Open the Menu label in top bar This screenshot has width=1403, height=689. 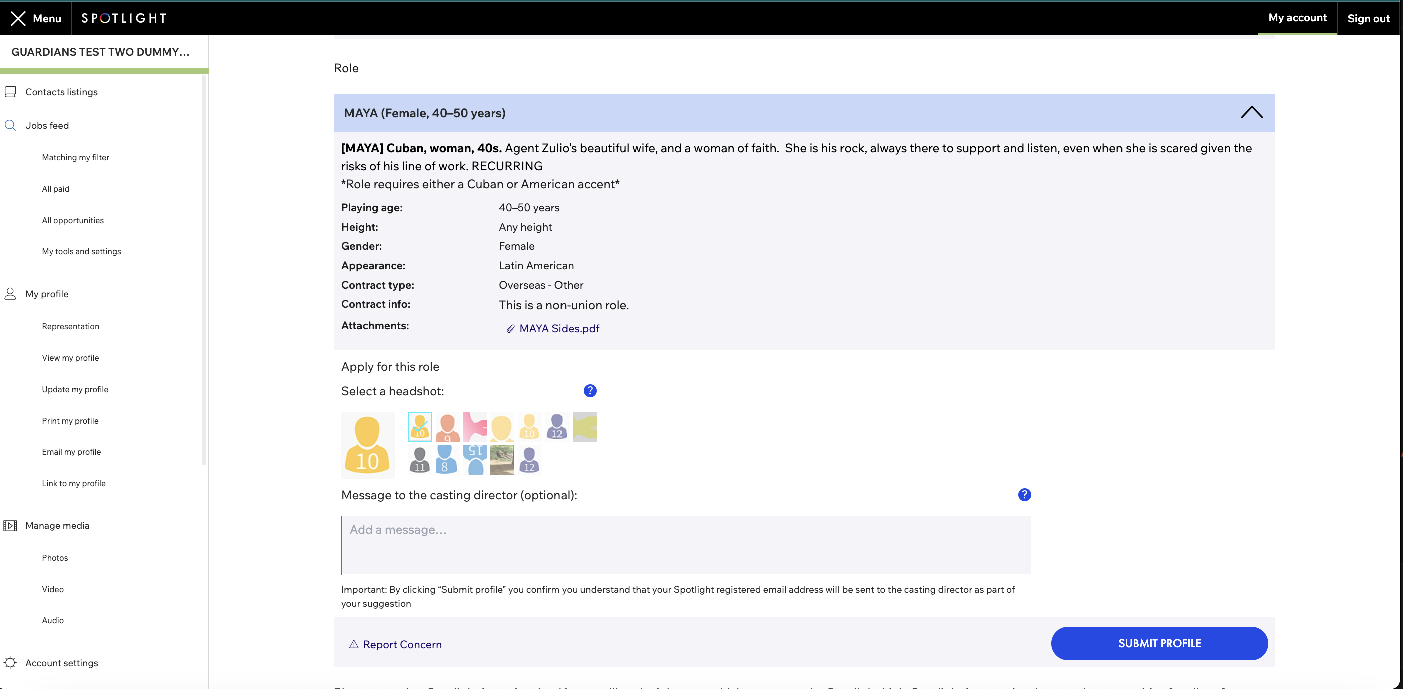pos(47,18)
